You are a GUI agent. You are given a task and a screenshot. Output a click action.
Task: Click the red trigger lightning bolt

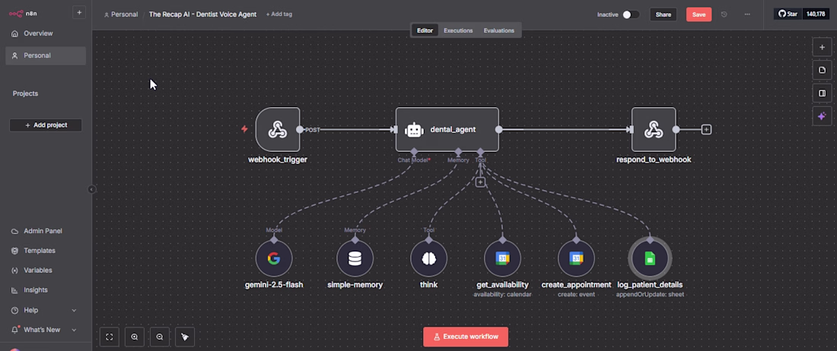coord(244,129)
